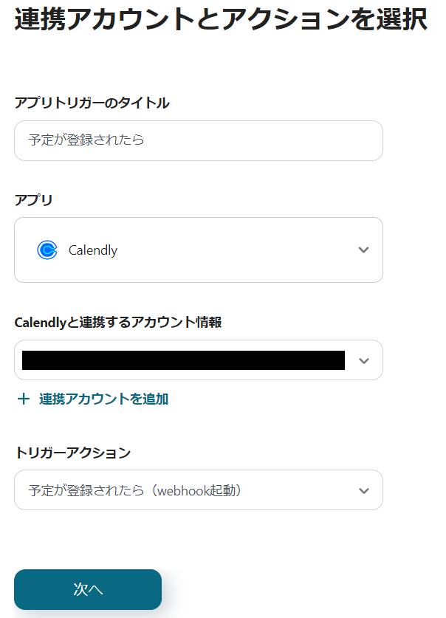Click the chevron arrow in the account selector
The image size is (446, 618).
coord(363,360)
